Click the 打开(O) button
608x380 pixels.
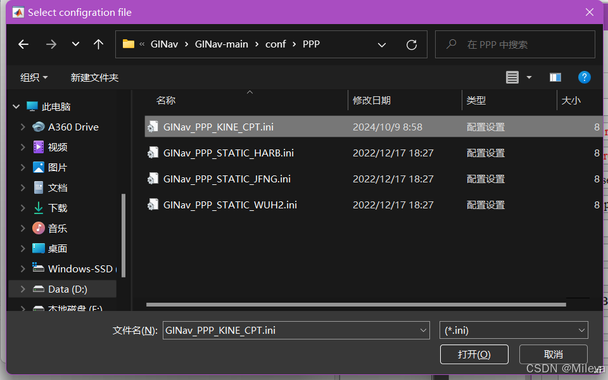click(474, 355)
